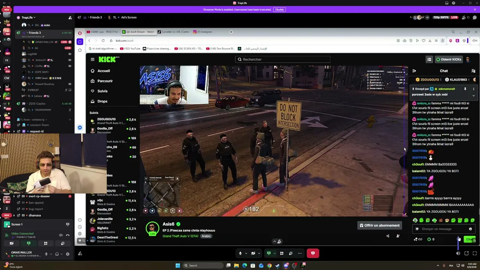Expand microphone options arrow in user panel
480x270 pixels.
click(51, 254)
